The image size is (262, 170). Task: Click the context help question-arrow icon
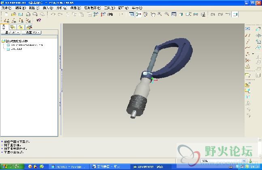[x=39, y=20]
